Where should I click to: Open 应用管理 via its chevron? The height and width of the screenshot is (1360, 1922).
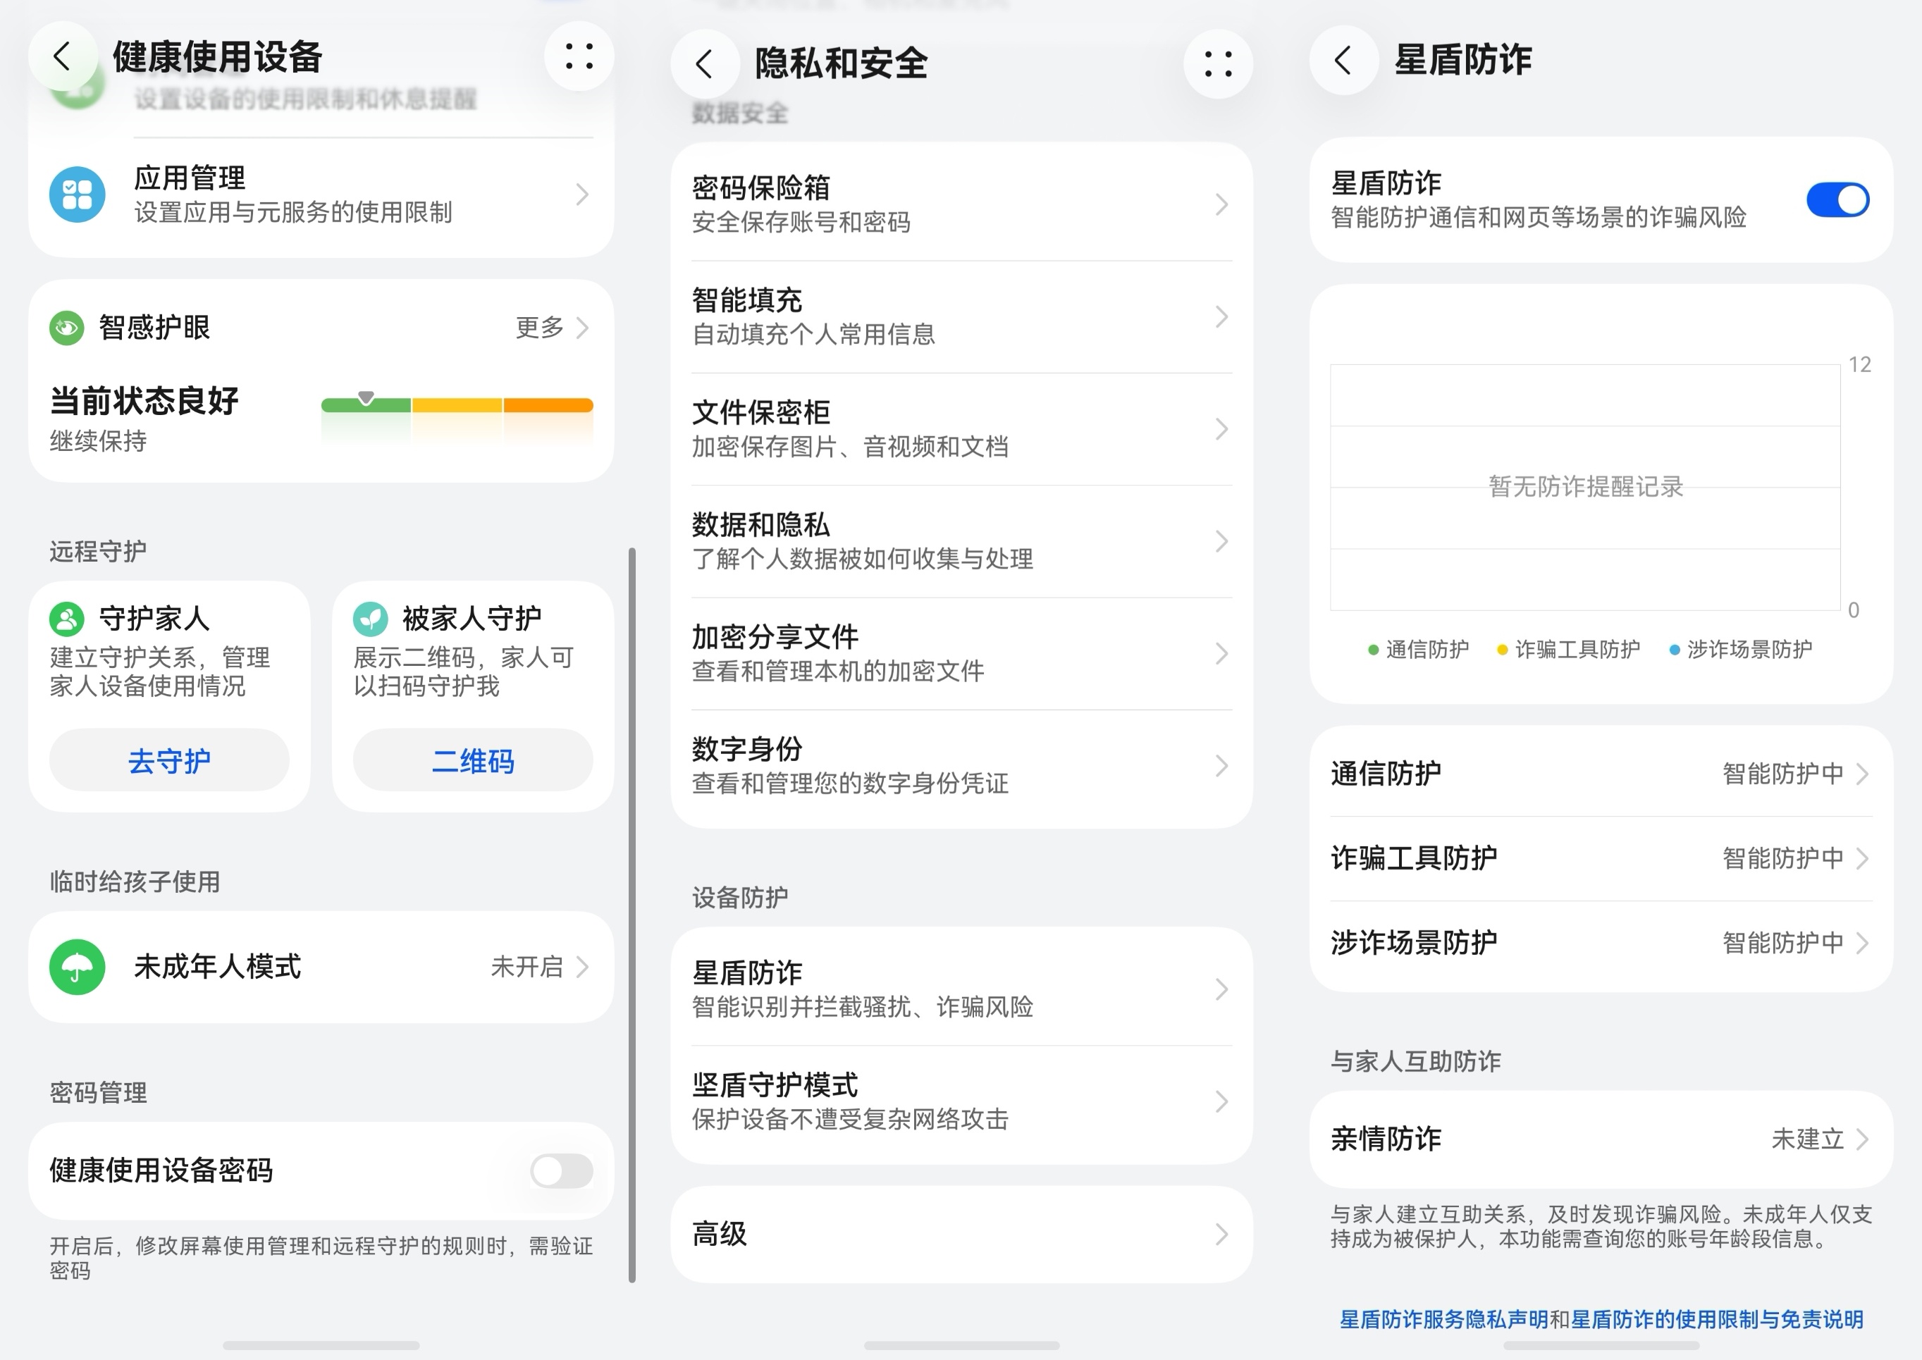[x=583, y=194]
